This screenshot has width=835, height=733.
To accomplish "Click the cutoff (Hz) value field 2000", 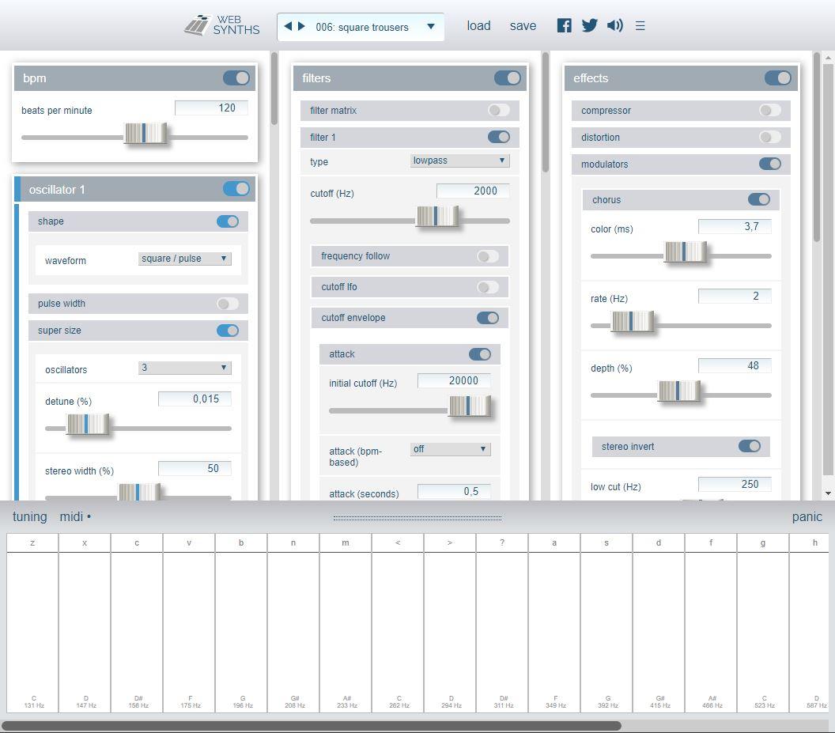I will tap(473, 191).
